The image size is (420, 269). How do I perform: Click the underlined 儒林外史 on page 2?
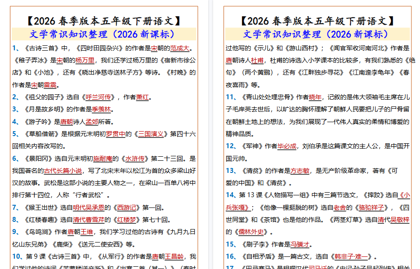click(252, 232)
